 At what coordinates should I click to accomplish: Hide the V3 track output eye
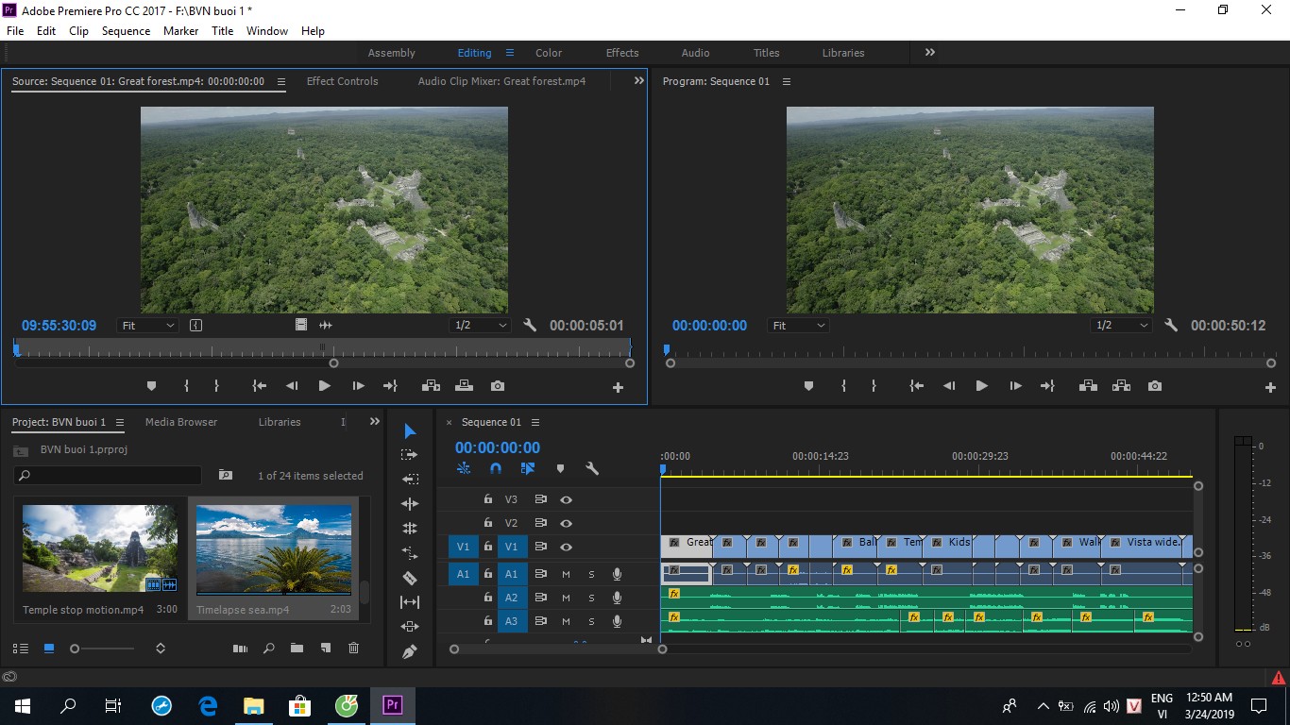(566, 499)
